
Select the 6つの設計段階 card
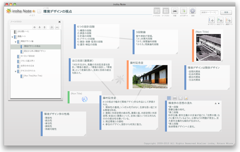click(97, 36)
